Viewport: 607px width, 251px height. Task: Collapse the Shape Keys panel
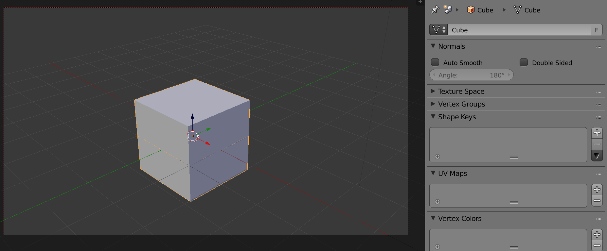click(433, 116)
